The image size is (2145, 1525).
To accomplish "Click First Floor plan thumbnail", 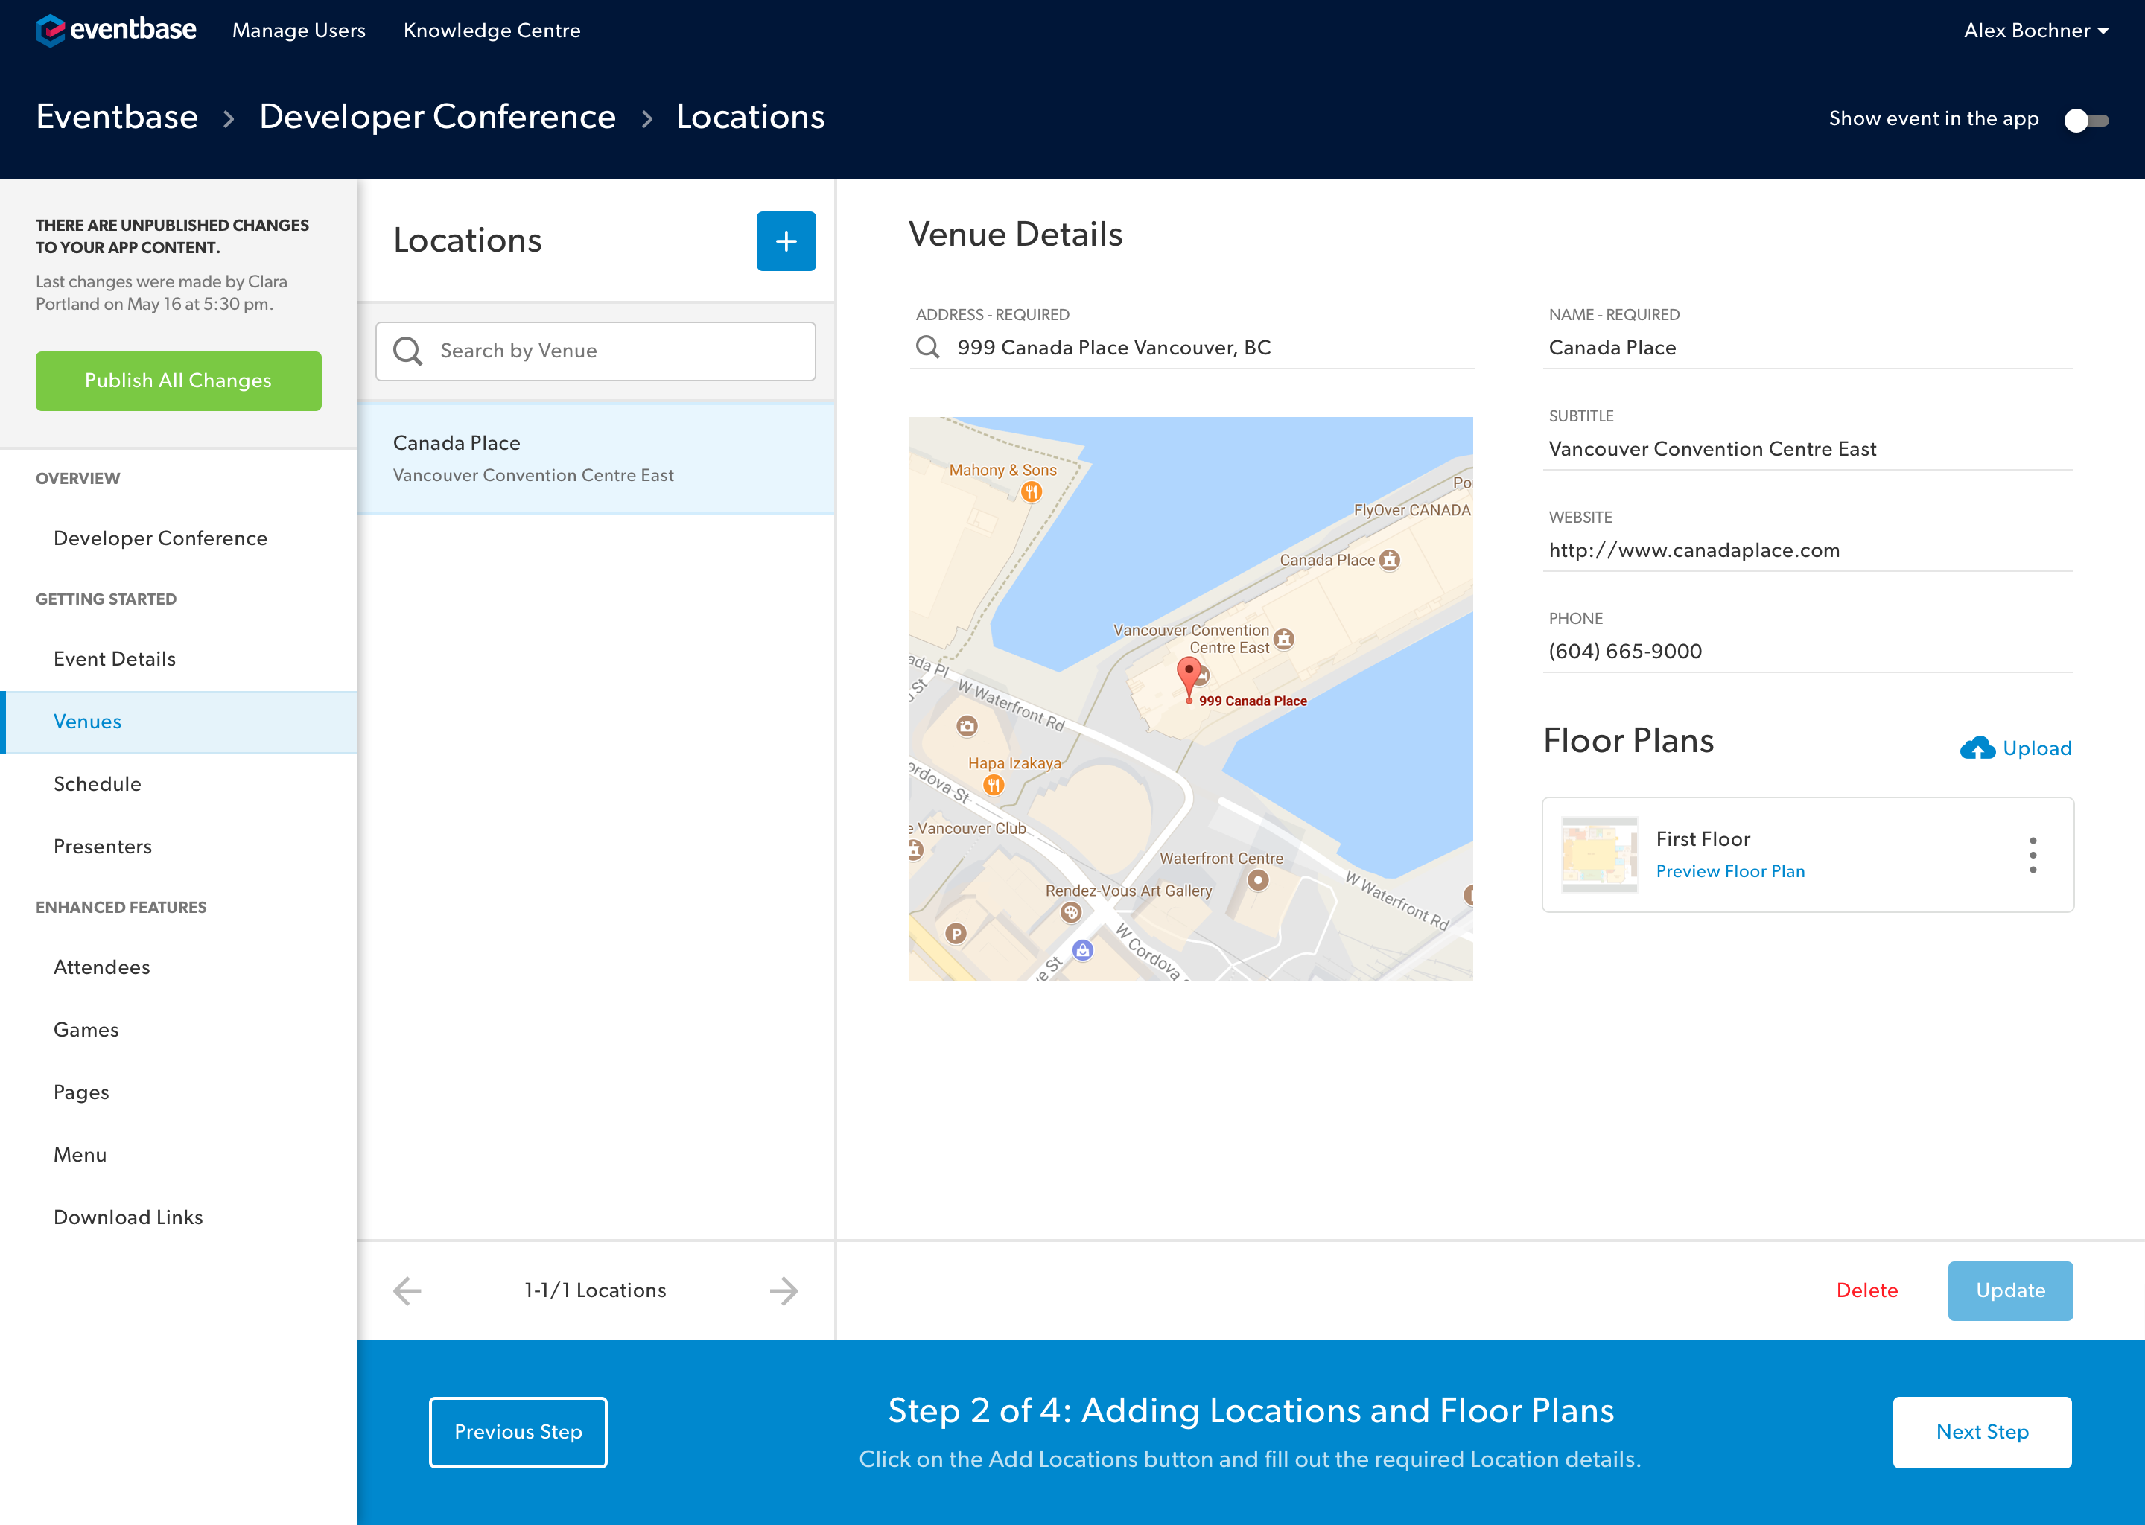I will [x=1599, y=855].
